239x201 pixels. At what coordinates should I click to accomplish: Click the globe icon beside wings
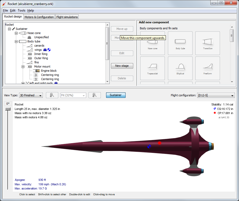(x=49, y=49)
